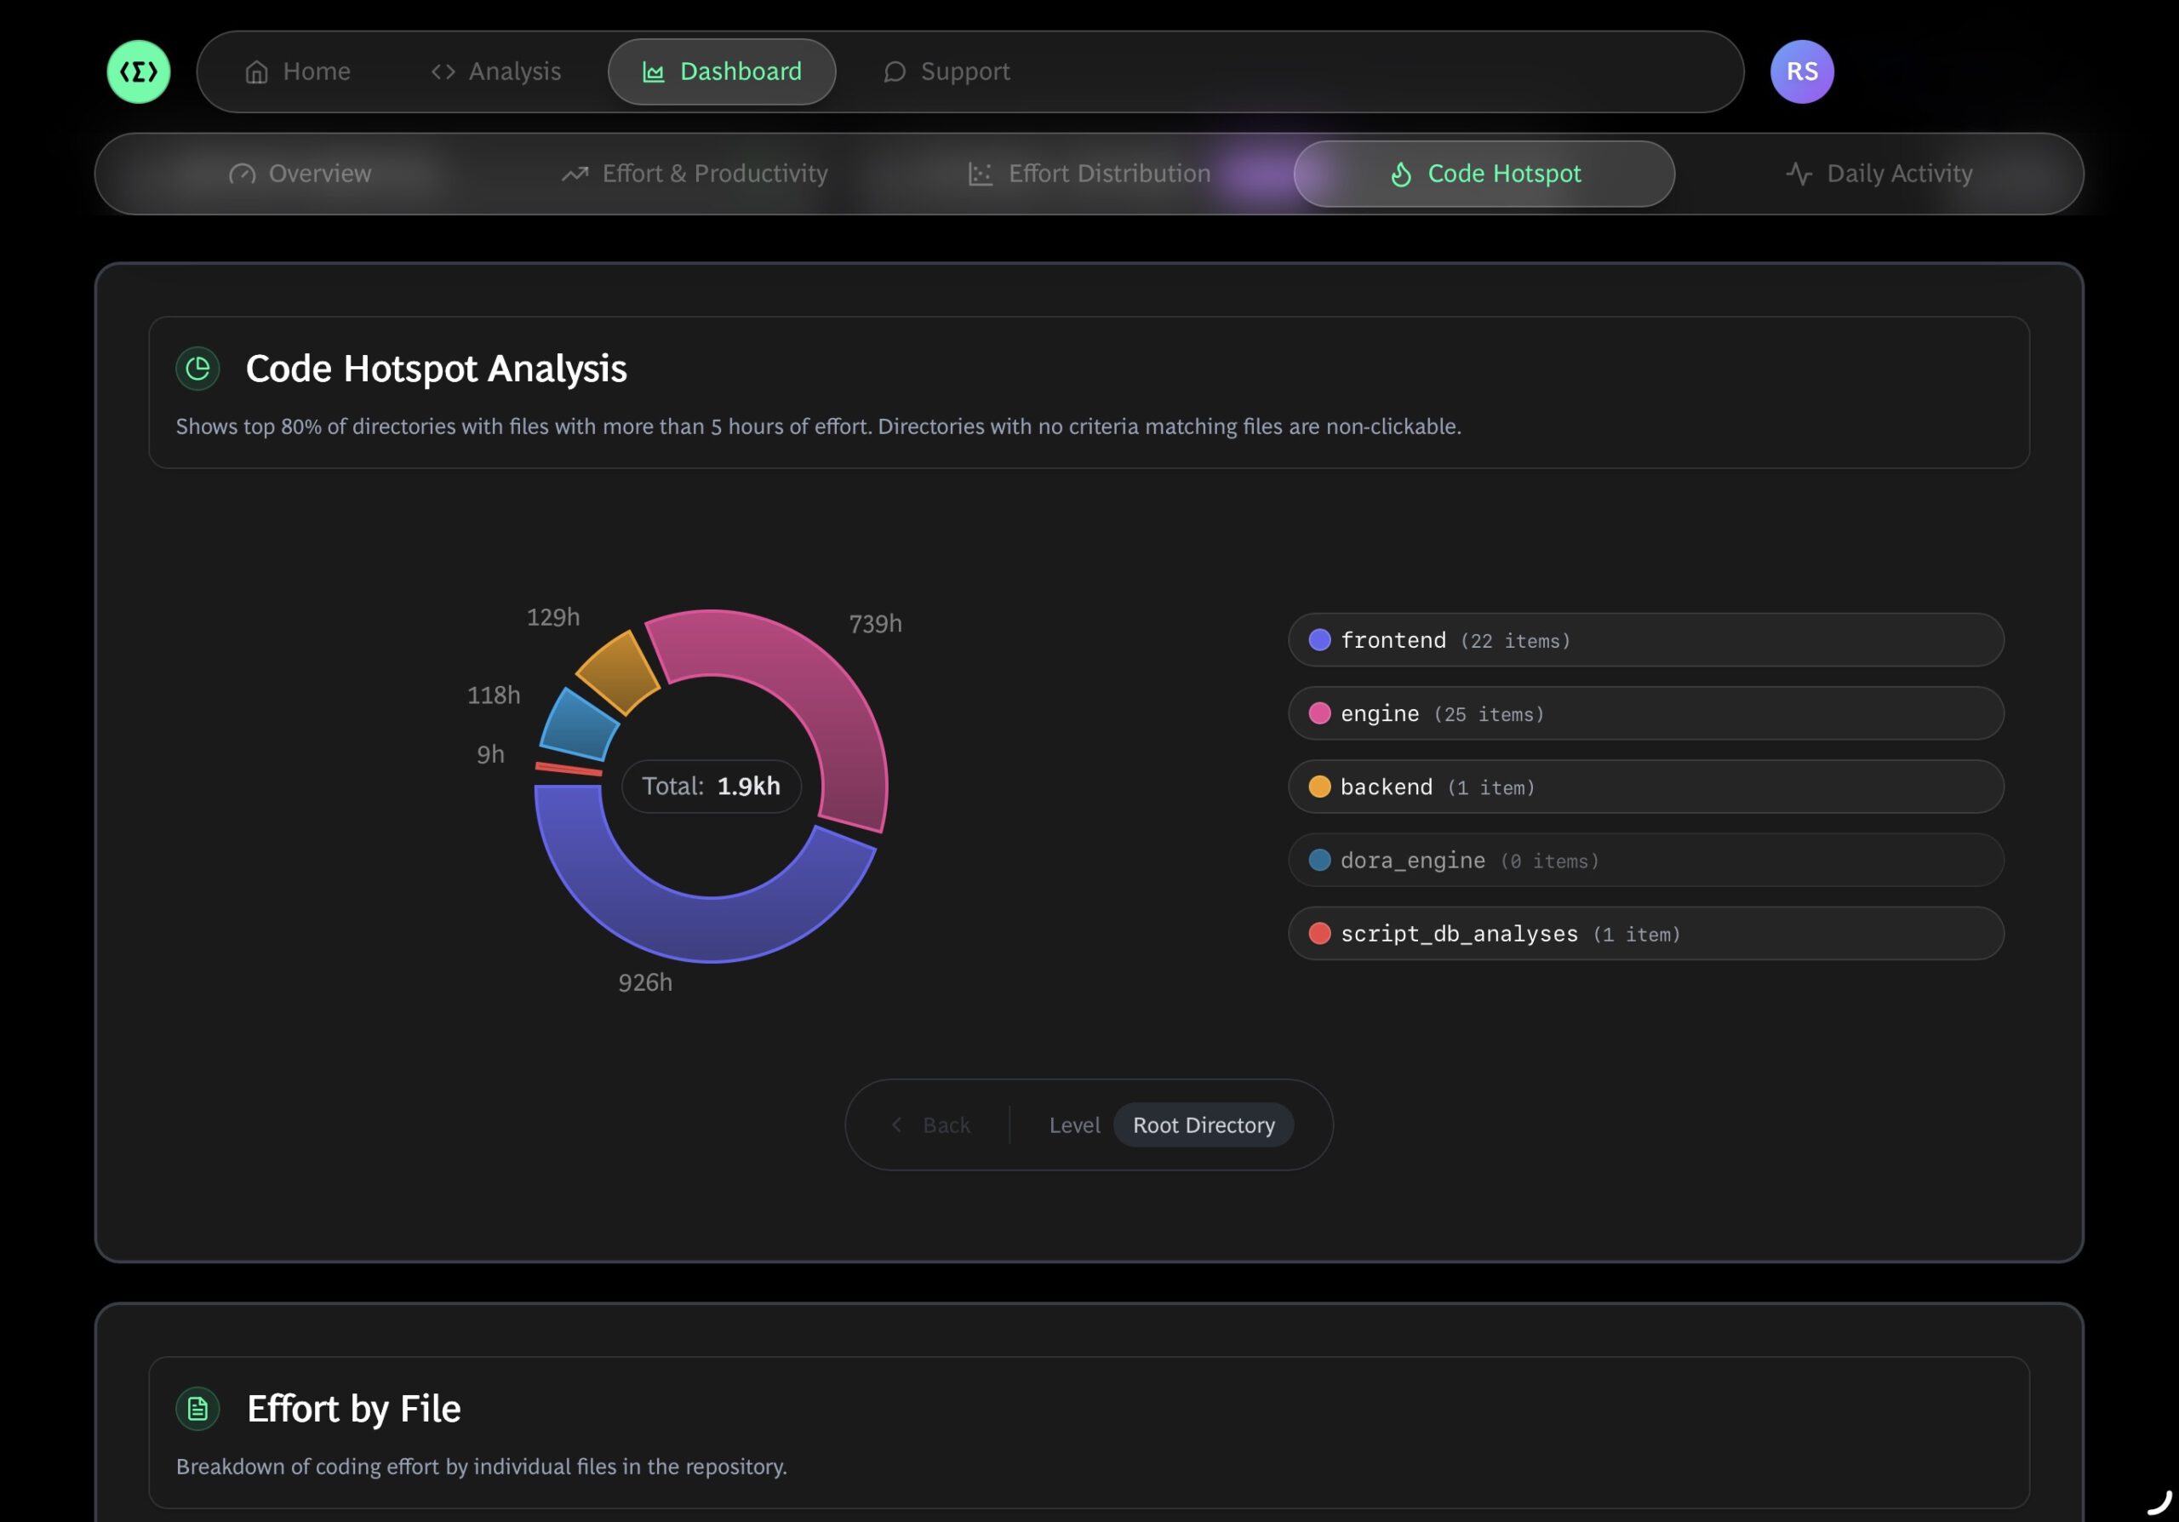
Task: Click the code brackets icon beside Analysis
Action: coord(443,72)
